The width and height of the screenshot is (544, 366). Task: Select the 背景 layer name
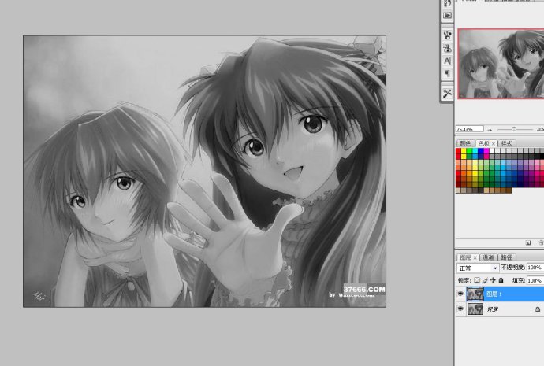[x=493, y=309]
